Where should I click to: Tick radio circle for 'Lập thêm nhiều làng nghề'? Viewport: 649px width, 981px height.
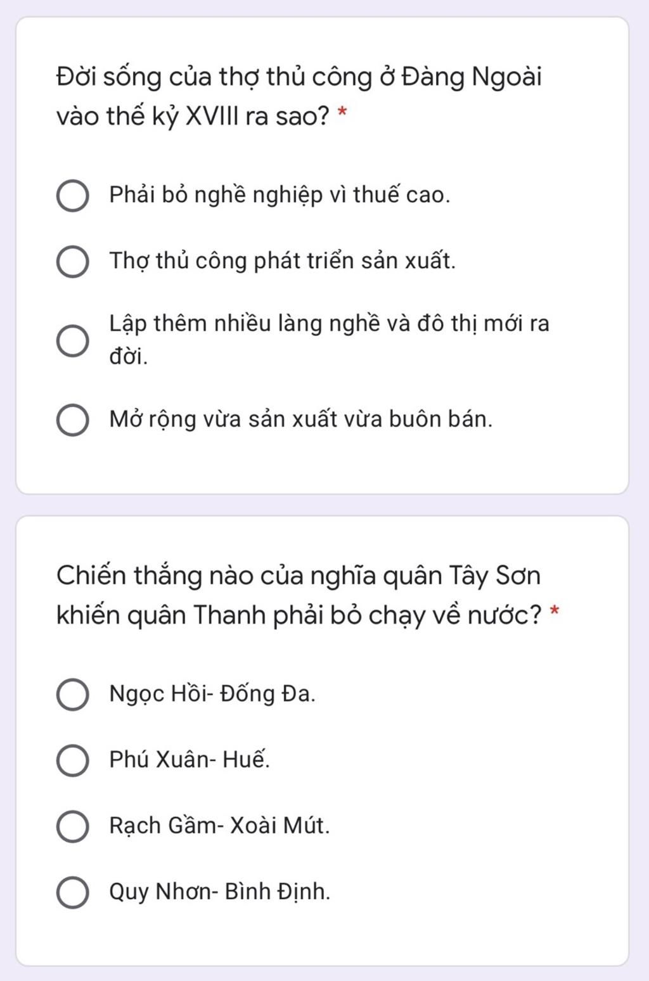[x=73, y=342]
